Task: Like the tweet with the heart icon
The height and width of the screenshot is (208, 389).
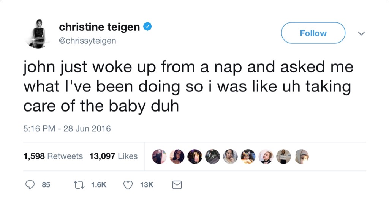Action: coord(128,185)
